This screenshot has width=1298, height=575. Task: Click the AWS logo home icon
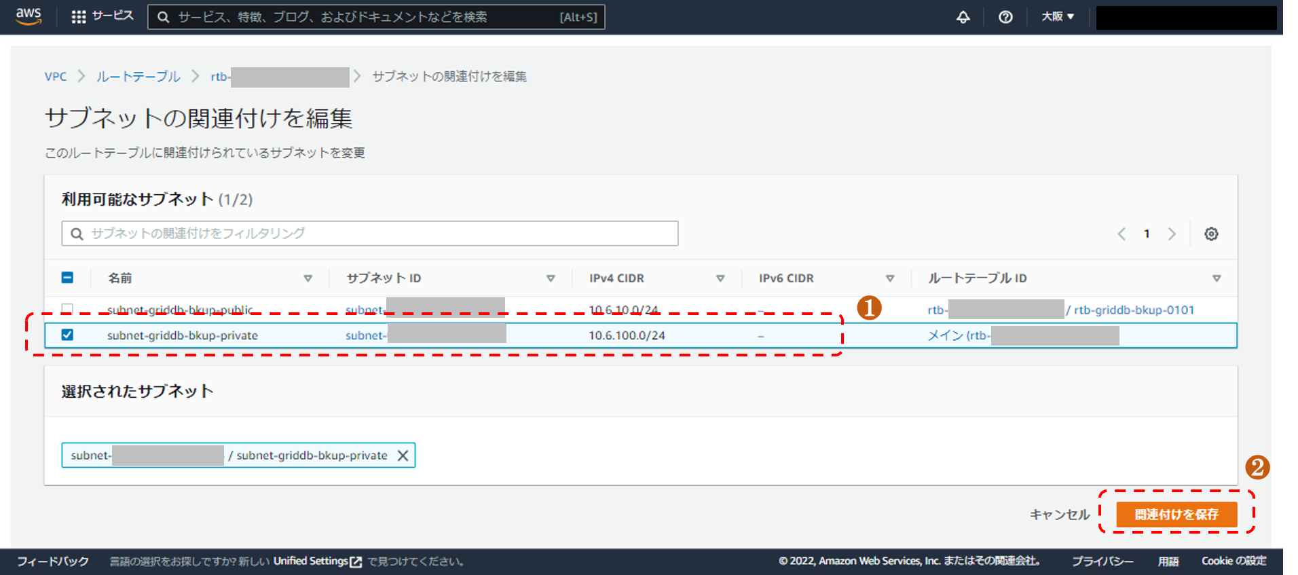29,16
